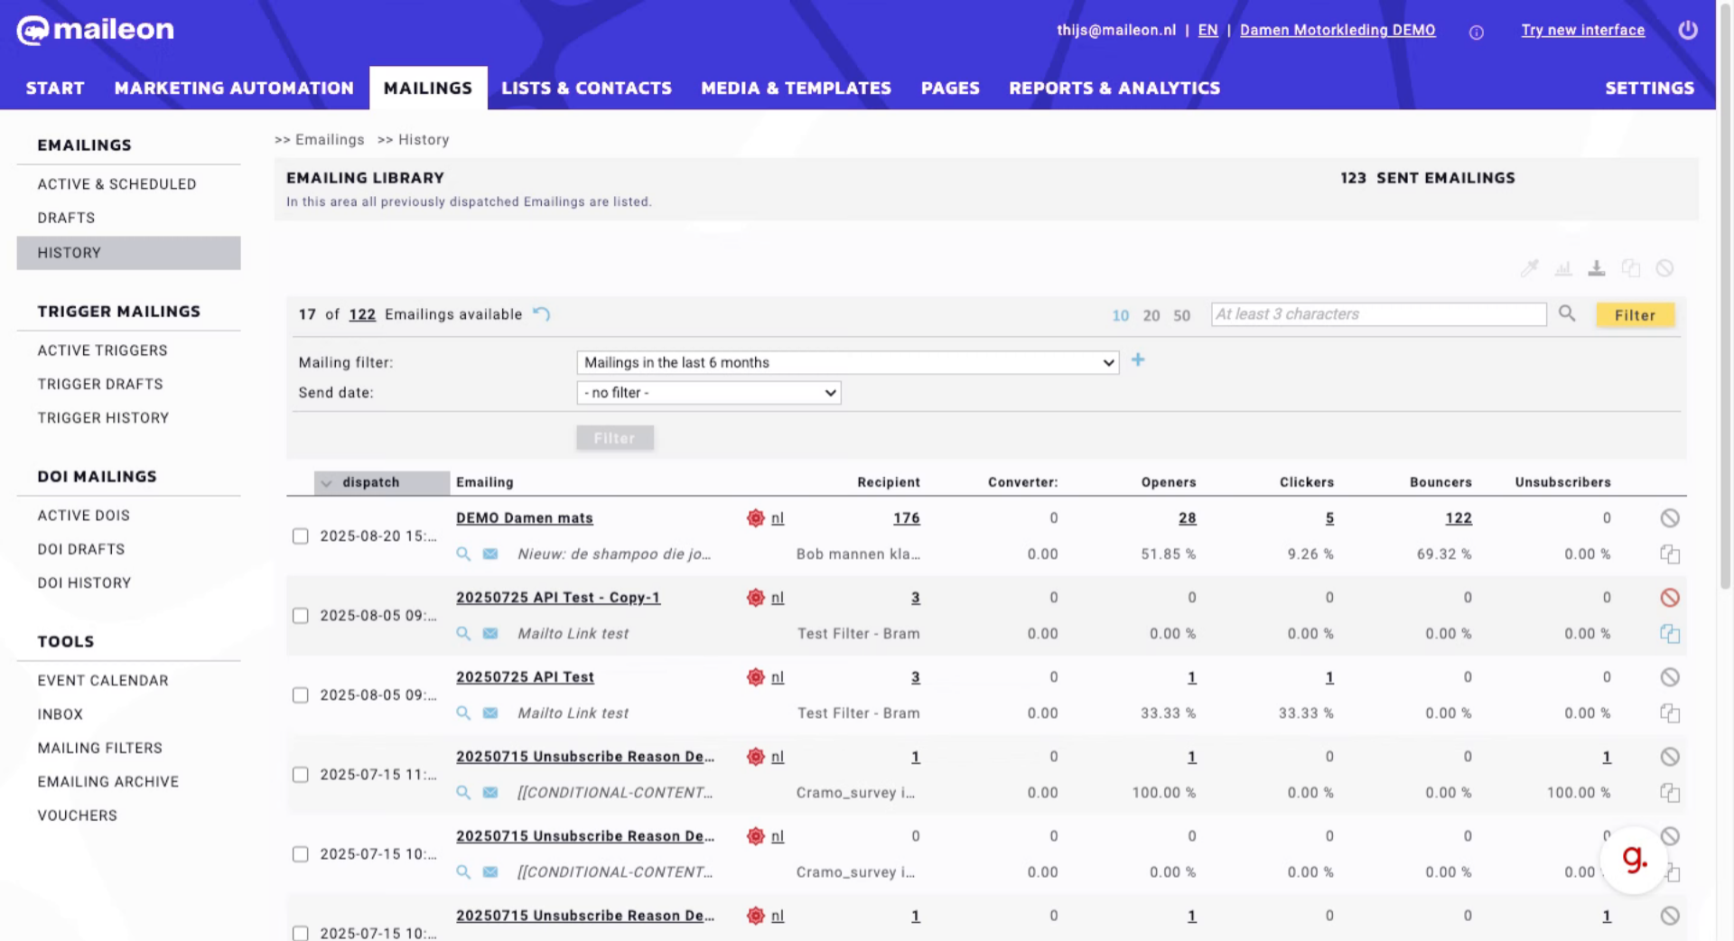Image resolution: width=1734 pixels, height=941 pixels.
Task: Click the block toolbar icon above the list
Action: click(1664, 268)
